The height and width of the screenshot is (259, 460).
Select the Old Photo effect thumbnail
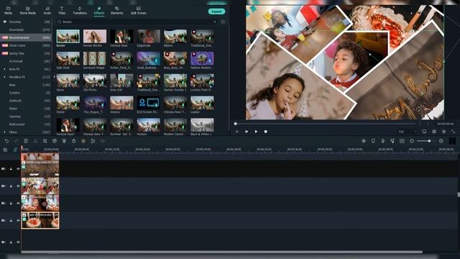pos(95,81)
